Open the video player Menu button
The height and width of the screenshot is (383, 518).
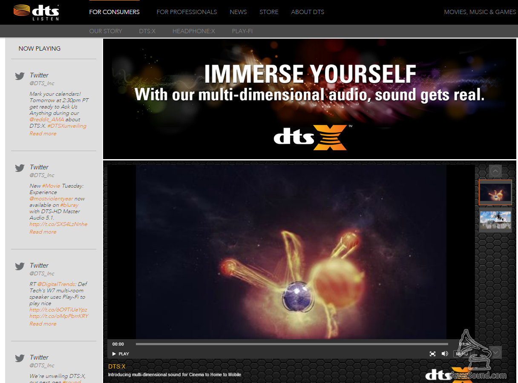tap(462, 354)
